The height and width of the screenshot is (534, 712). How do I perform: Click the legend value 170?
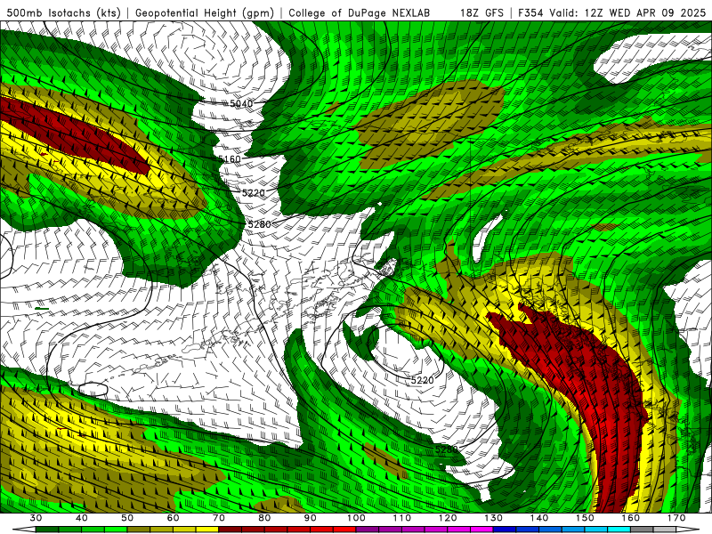(676, 518)
